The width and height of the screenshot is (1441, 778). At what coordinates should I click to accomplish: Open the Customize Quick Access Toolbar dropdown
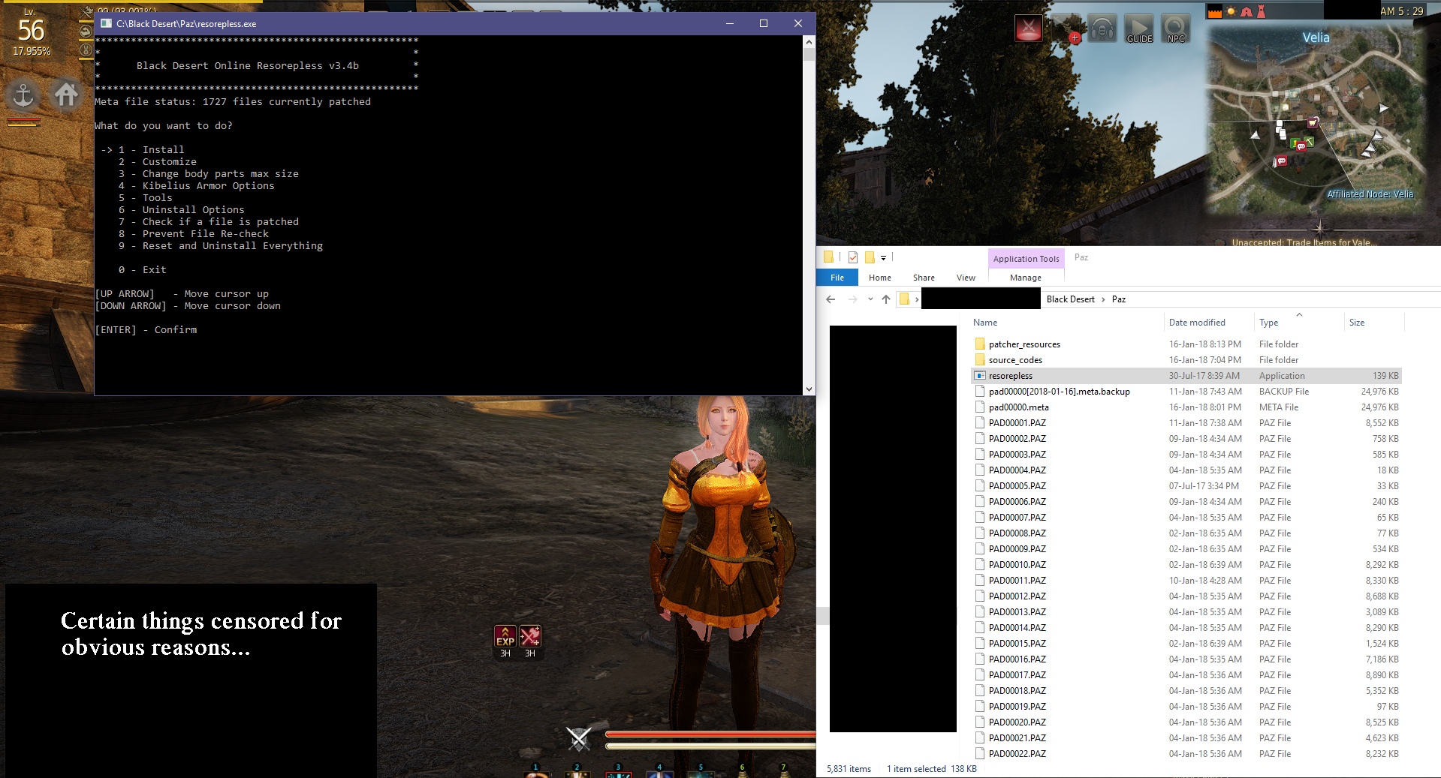[x=883, y=258]
